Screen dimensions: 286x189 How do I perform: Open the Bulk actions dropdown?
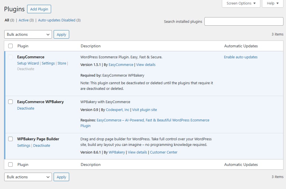pos(28,34)
